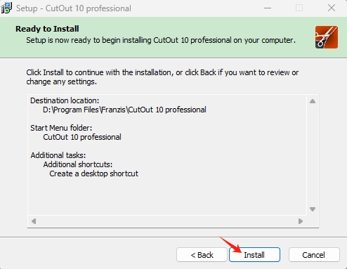Click the scroll right arrow below summary

[x=301, y=221]
